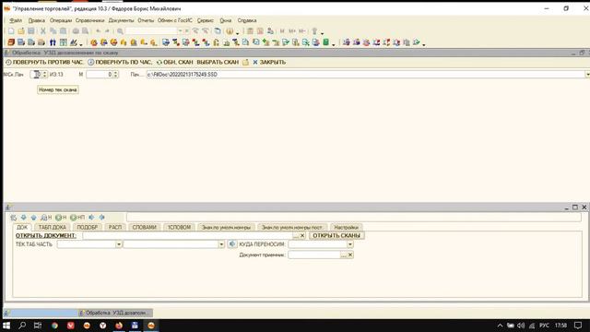
Task: Click the first icon in lower panel toolbar
Action: 14,218
